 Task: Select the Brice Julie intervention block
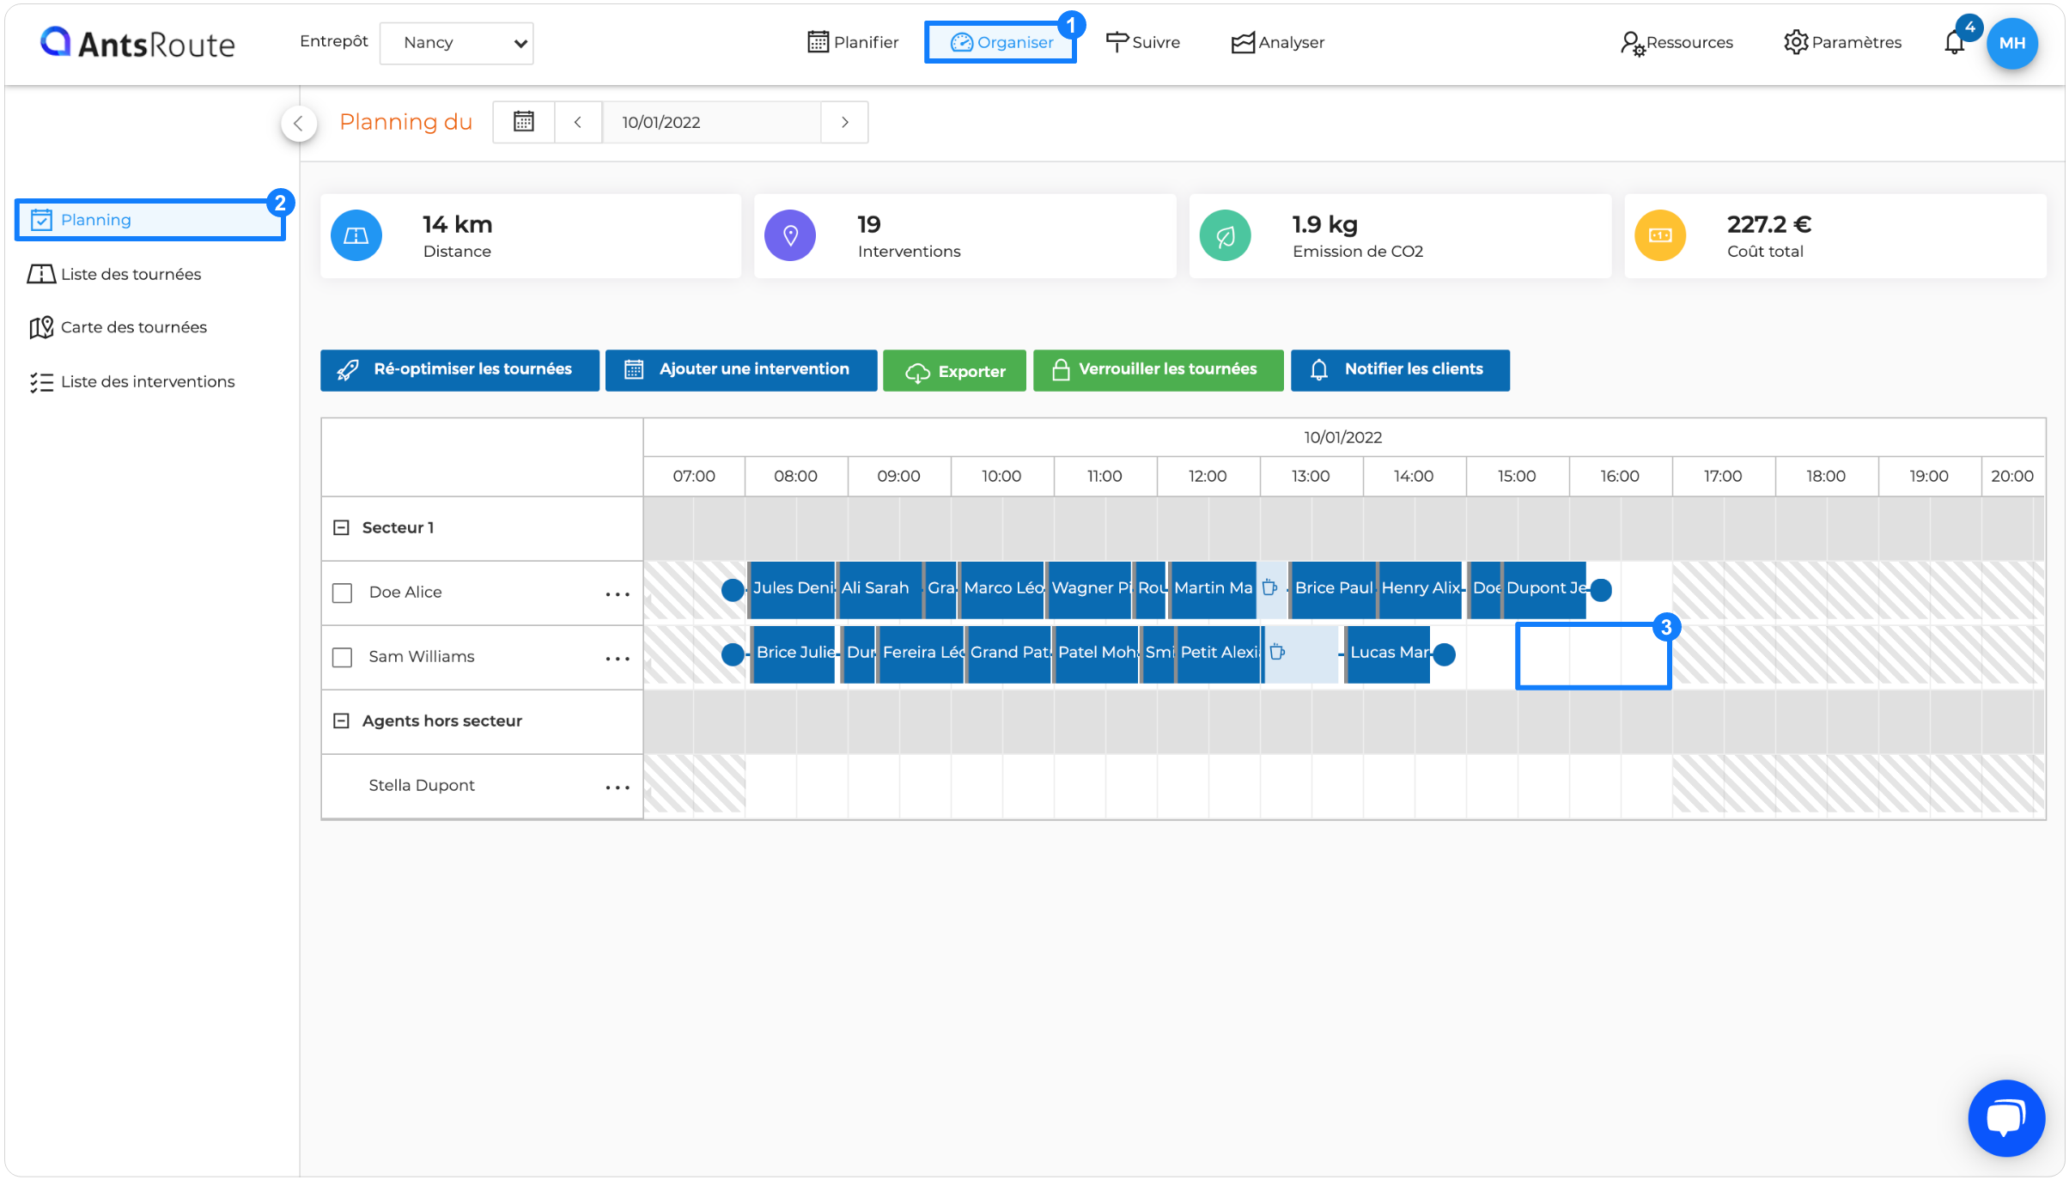[794, 654]
